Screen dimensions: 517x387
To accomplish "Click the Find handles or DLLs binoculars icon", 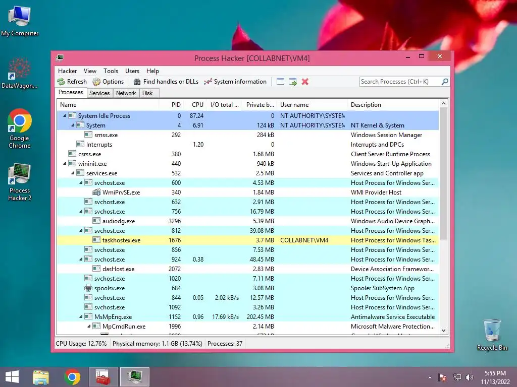I will click(137, 82).
